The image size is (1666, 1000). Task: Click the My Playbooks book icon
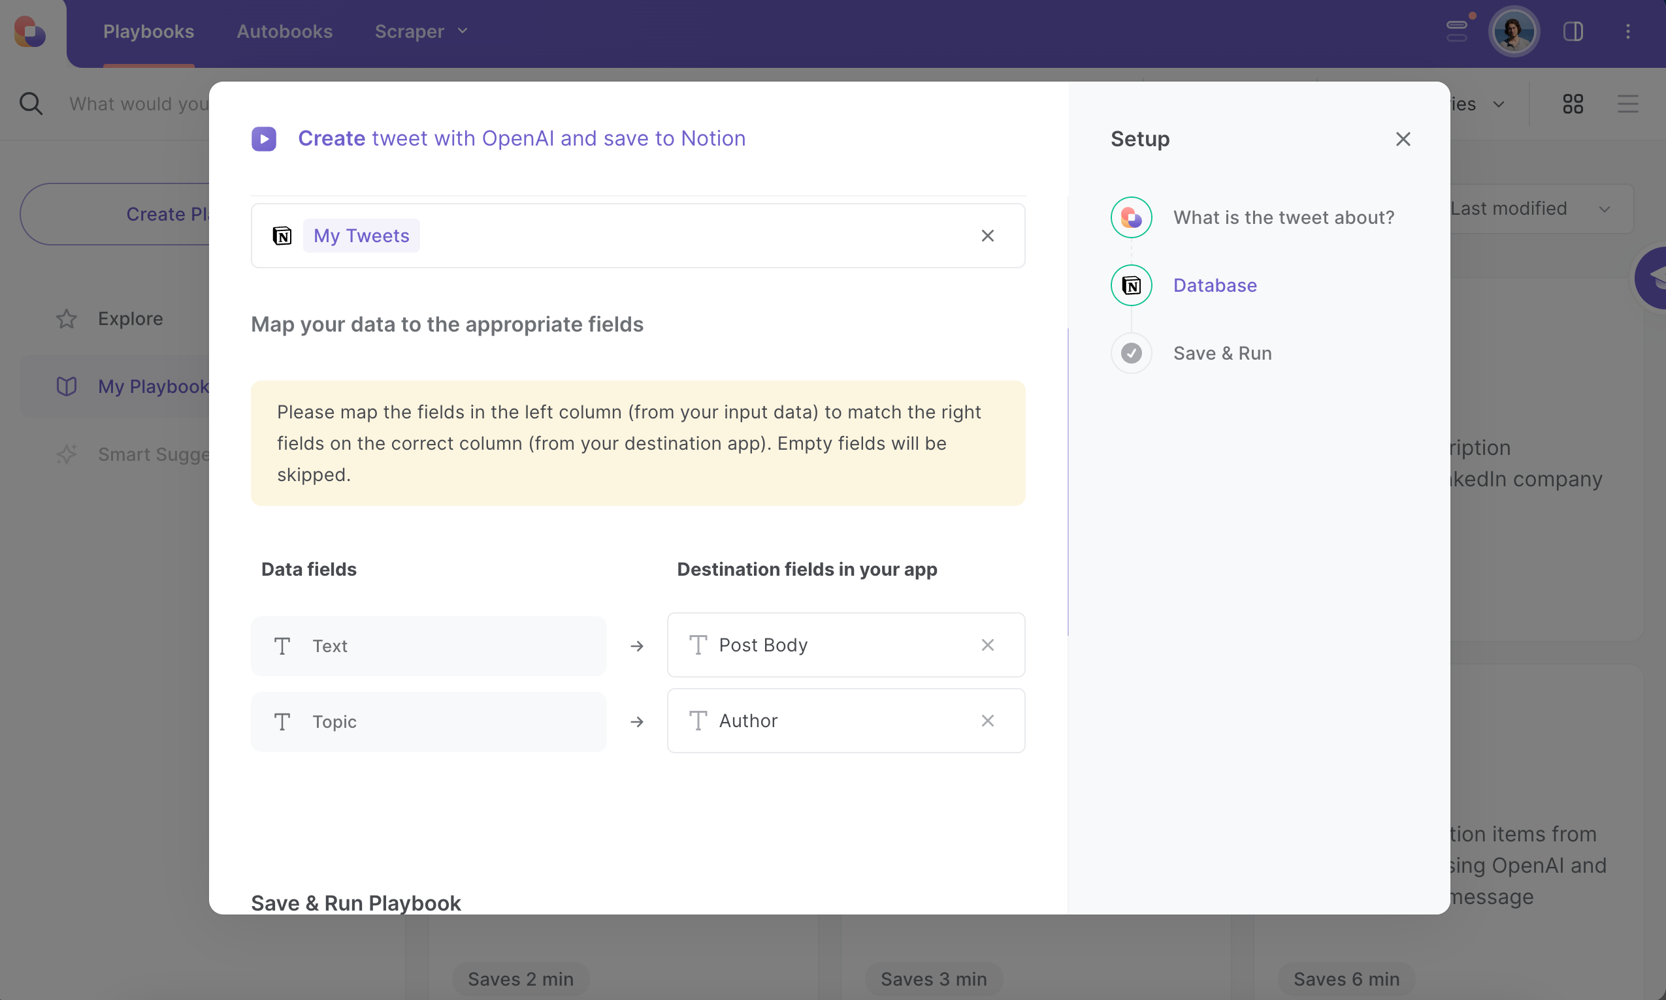66,386
